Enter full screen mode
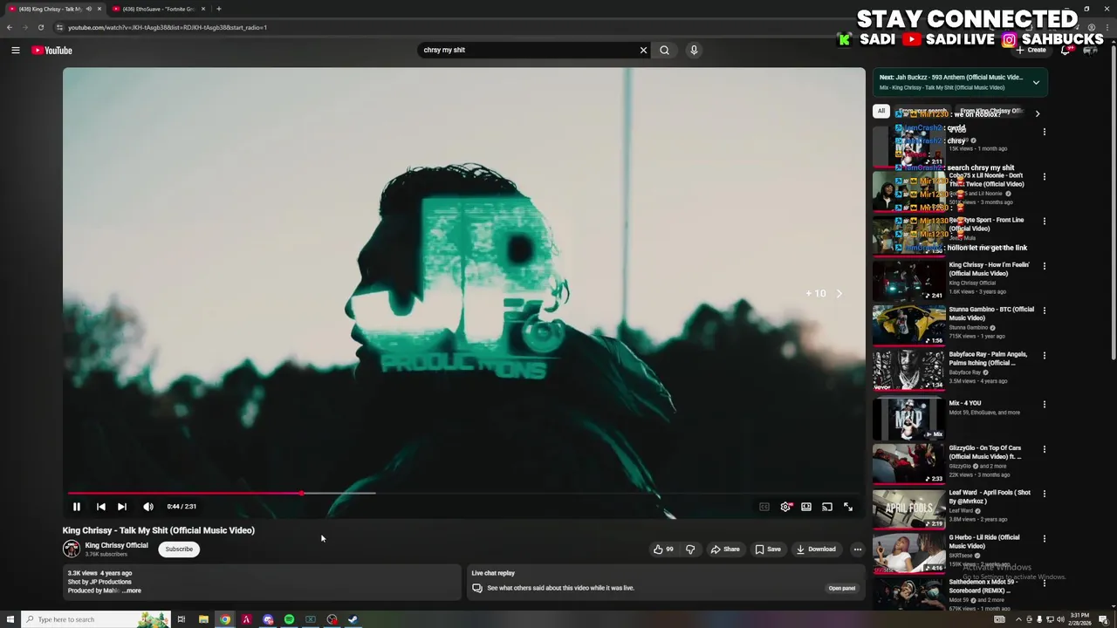Screen dimensions: 1117x628 848,507
